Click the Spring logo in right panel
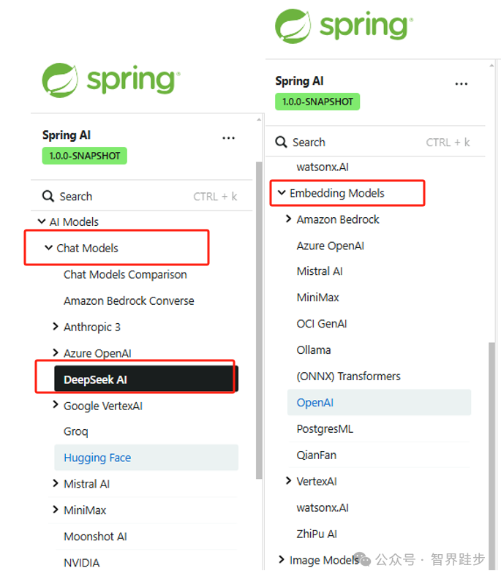This screenshot has width=501, height=579. pyautogui.click(x=344, y=26)
